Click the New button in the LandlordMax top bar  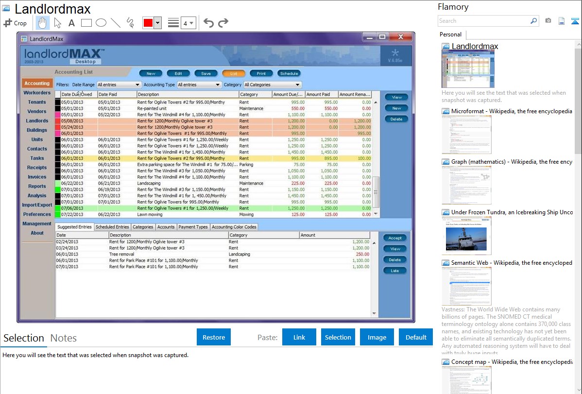(151, 73)
